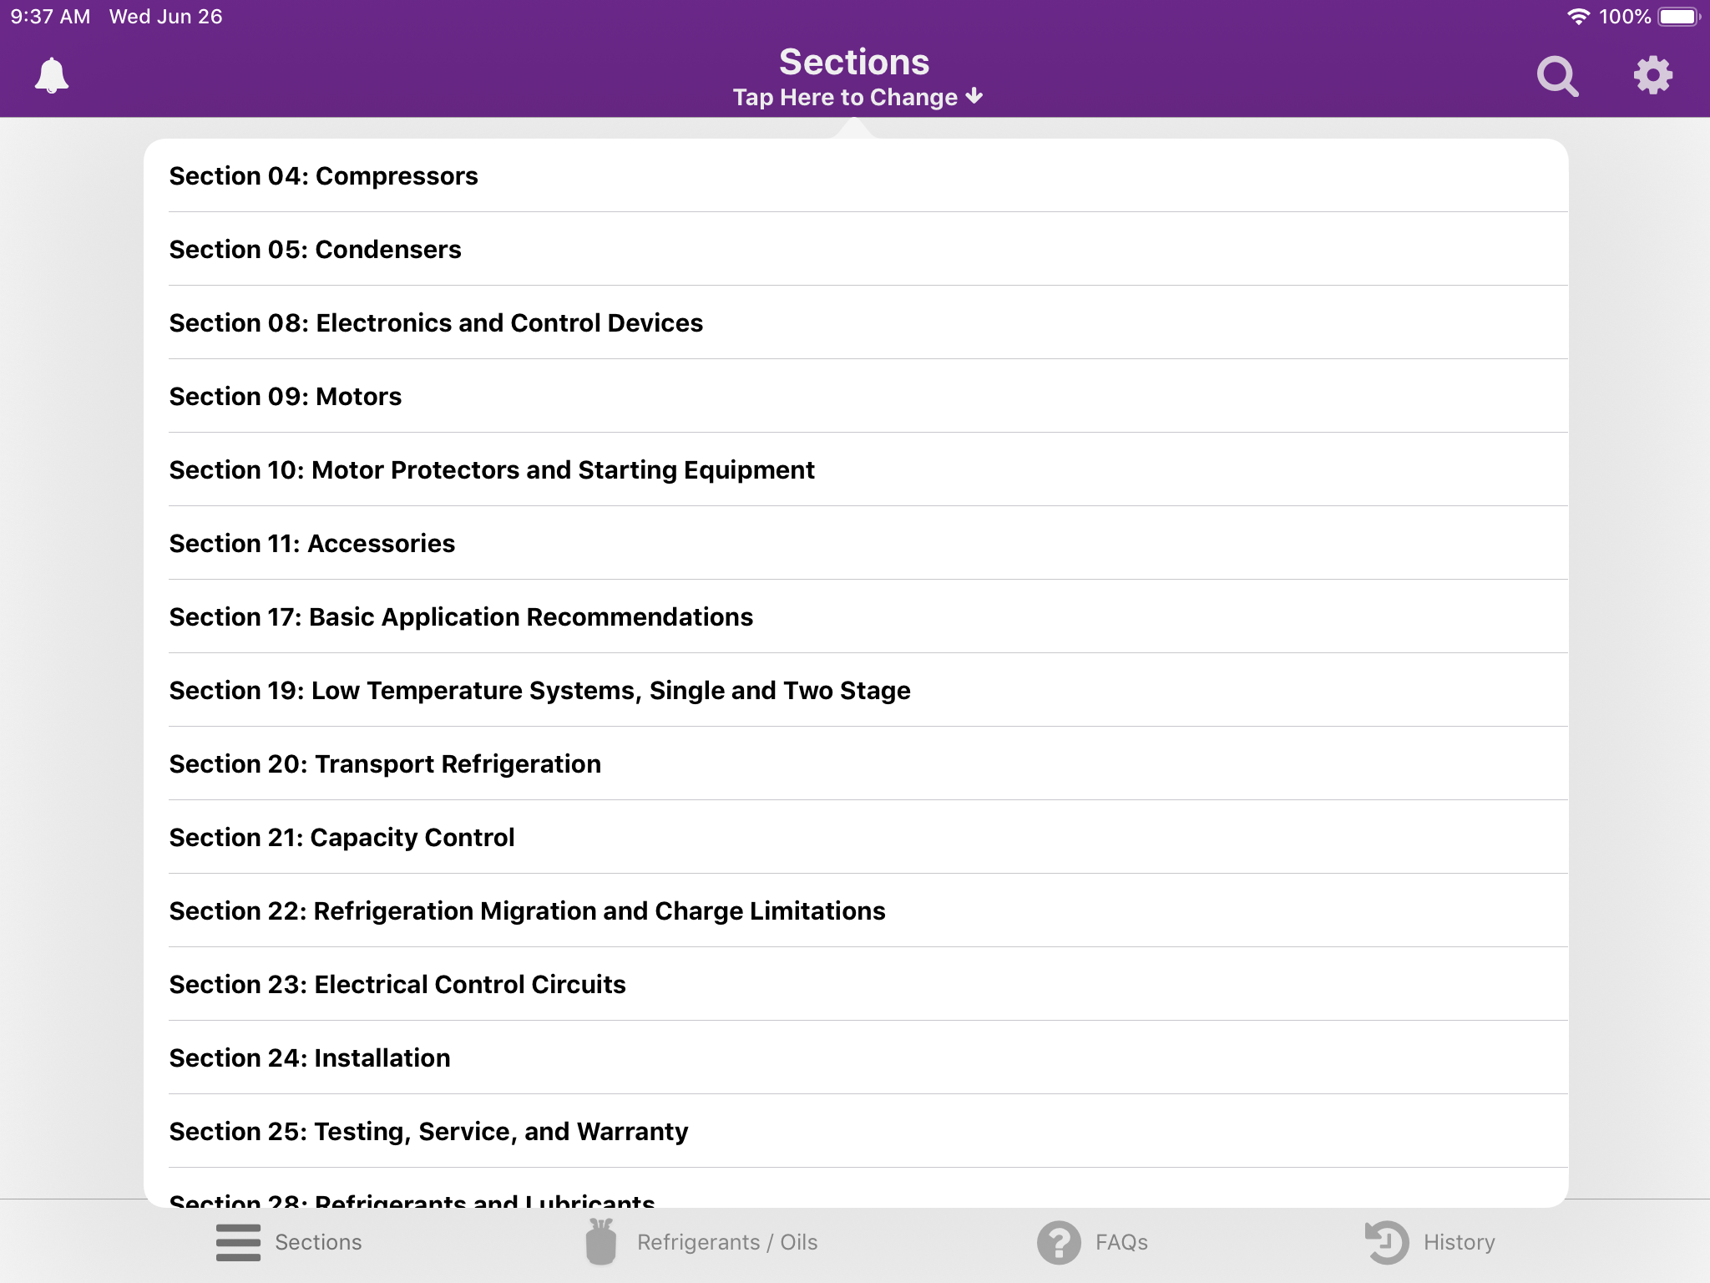Image resolution: width=1710 pixels, height=1283 pixels.
Task: Open the FAQs question mark icon
Action: click(1059, 1242)
